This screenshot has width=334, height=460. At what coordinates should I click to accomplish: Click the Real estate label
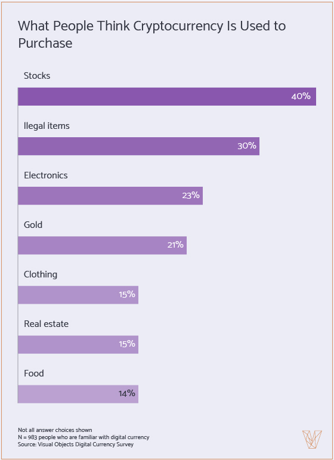47,324
